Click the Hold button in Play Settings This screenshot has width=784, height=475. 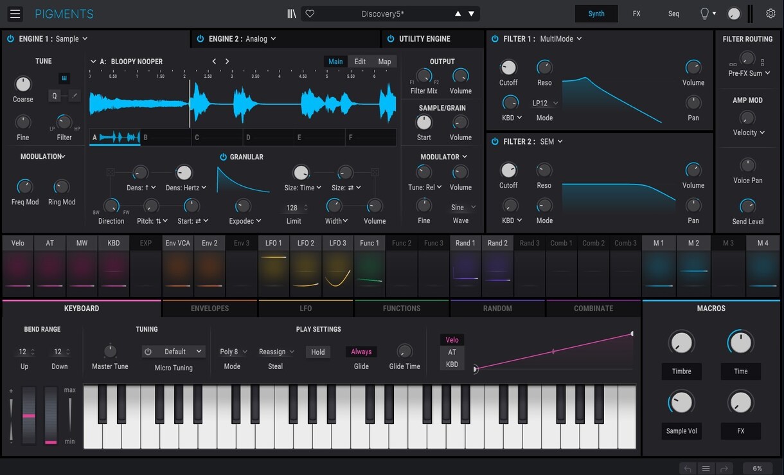[x=318, y=352]
